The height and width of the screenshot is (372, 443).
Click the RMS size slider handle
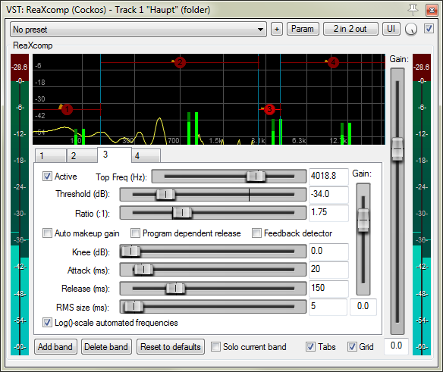pos(134,306)
